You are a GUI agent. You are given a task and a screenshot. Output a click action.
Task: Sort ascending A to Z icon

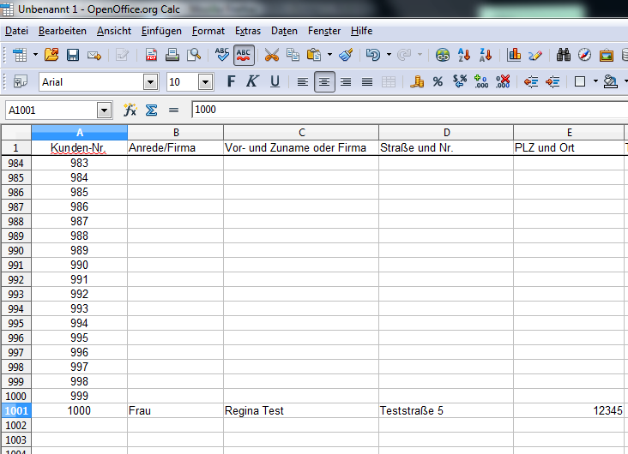[464, 55]
